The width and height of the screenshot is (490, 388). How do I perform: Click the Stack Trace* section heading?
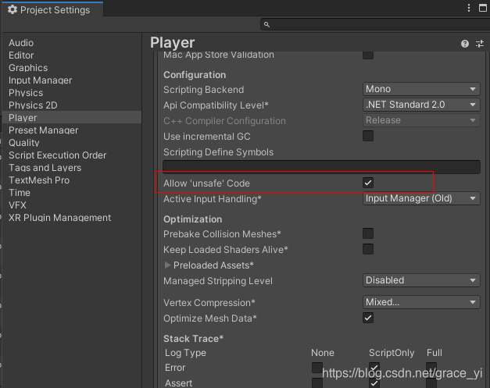pyautogui.click(x=194, y=339)
